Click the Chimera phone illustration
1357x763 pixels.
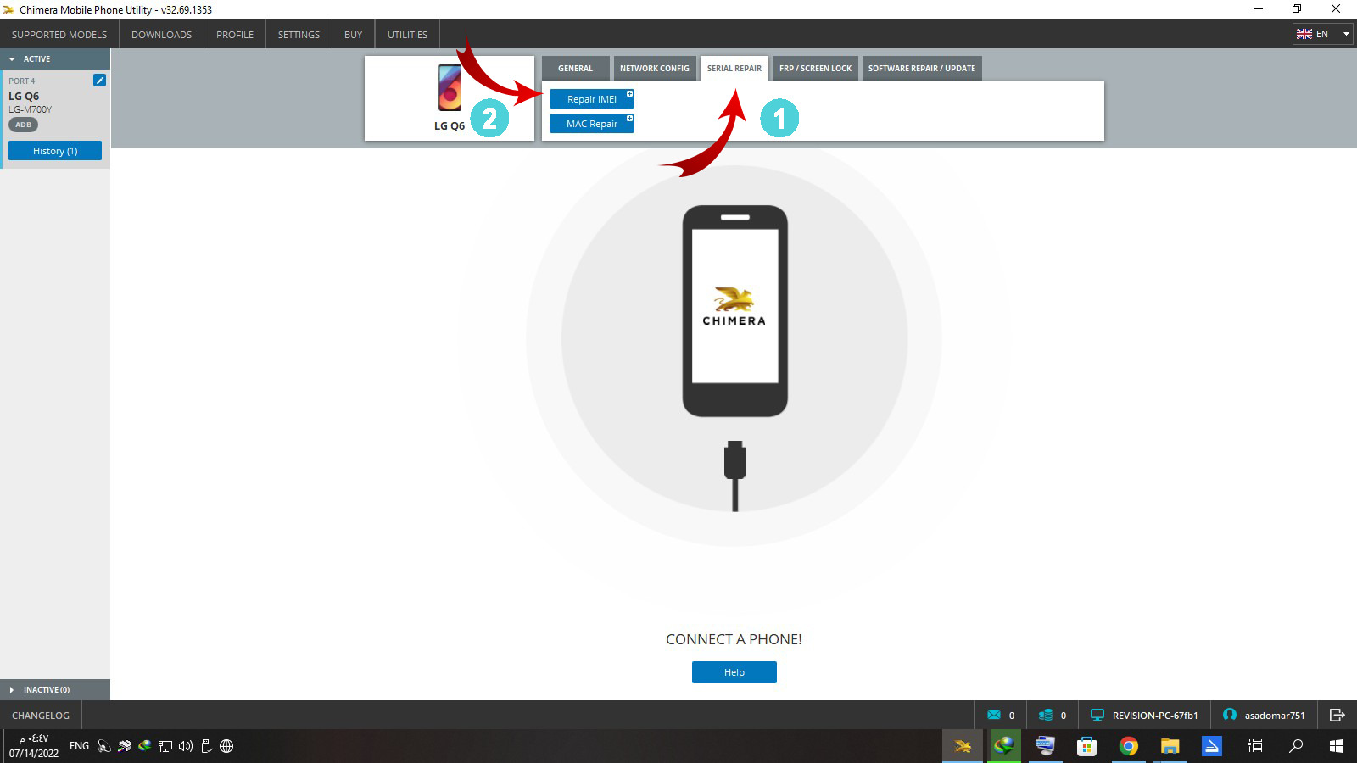(734, 311)
